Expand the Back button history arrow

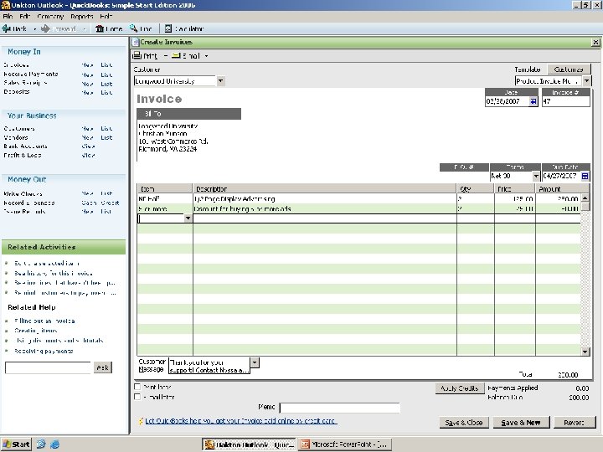34,28
